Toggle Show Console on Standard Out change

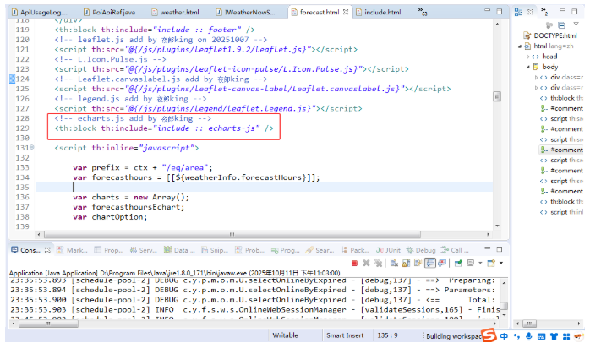(430, 263)
